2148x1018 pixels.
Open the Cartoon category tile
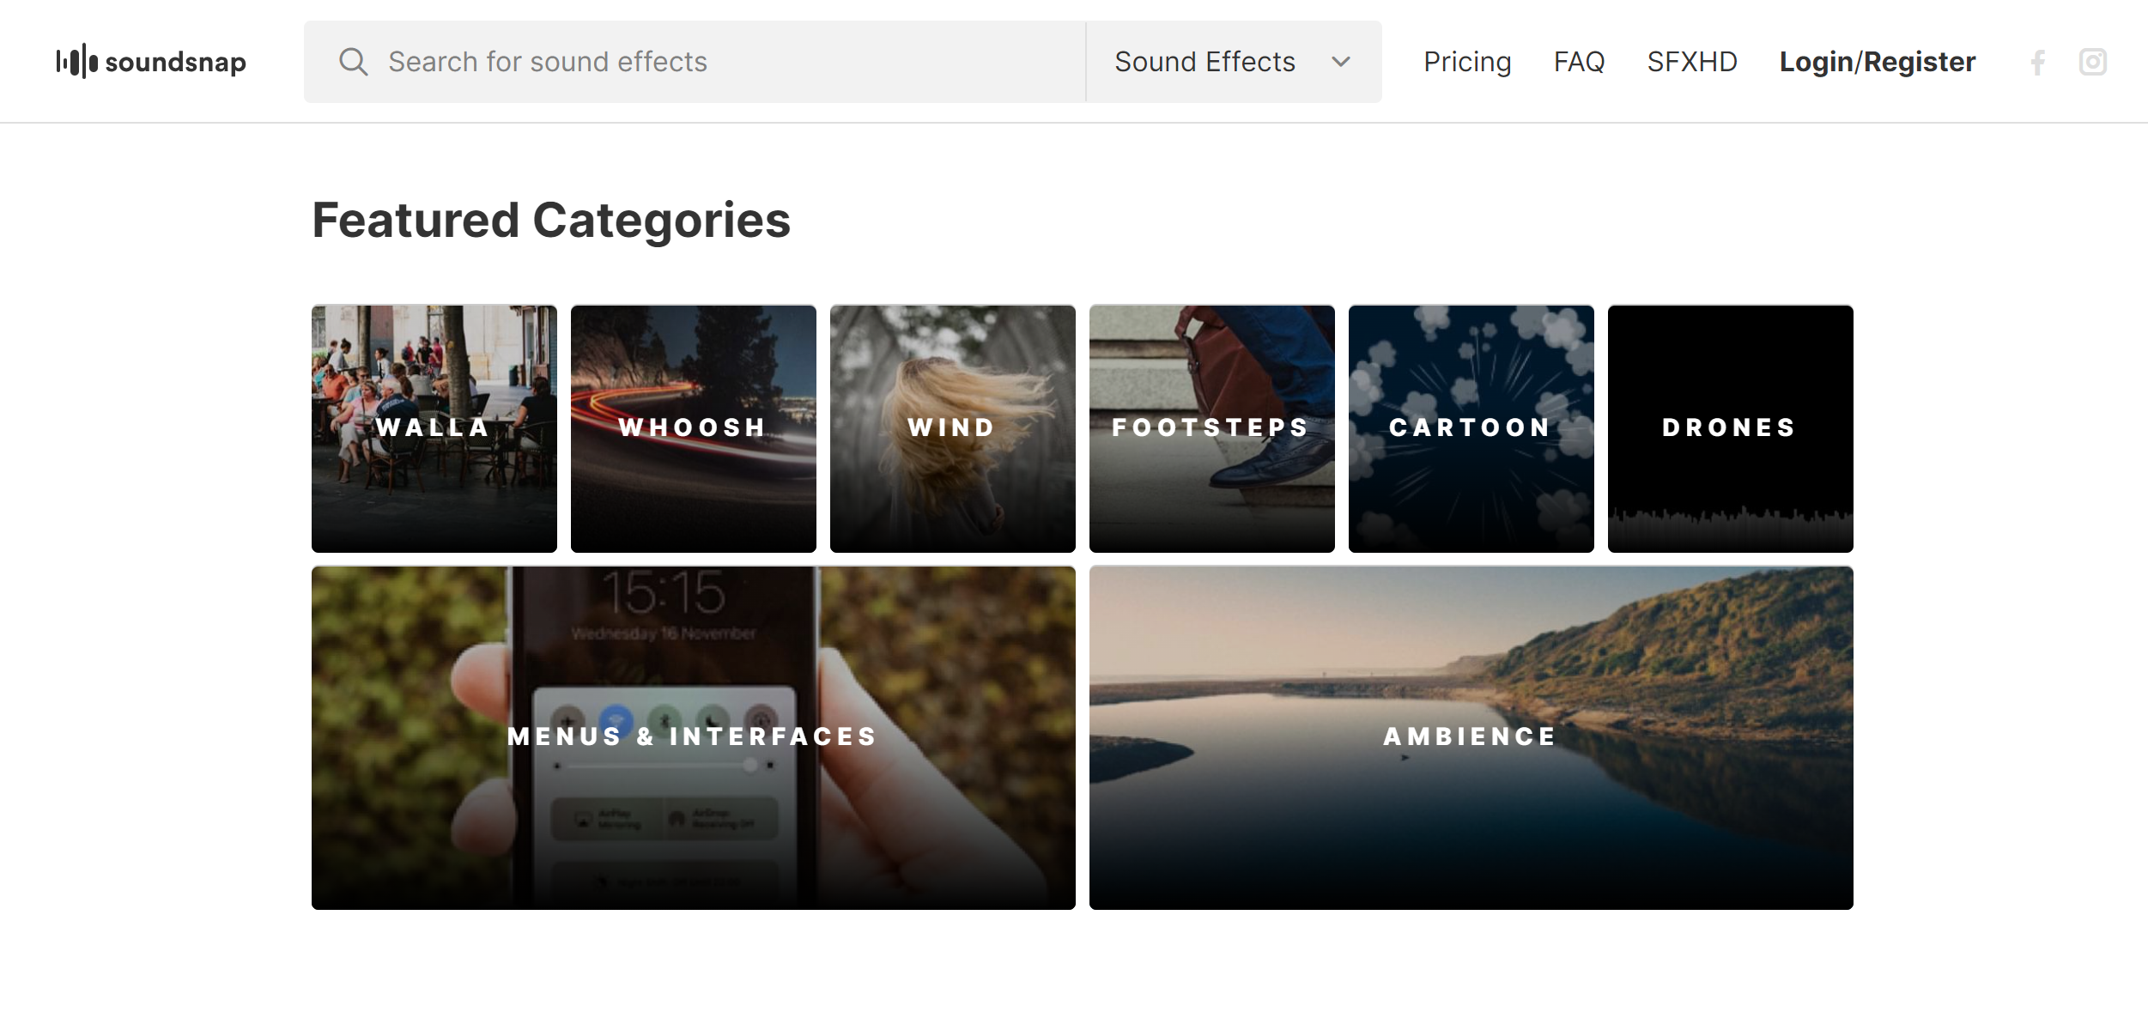1471,427
